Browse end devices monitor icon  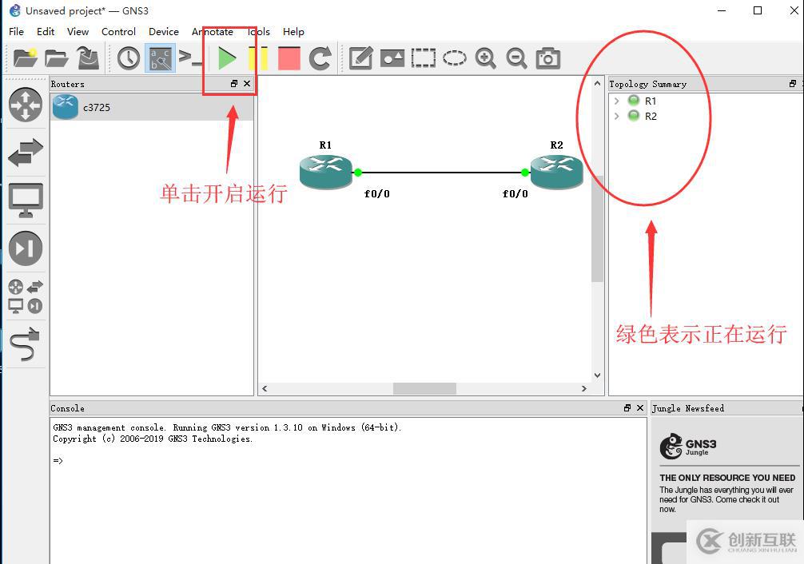coord(26,200)
